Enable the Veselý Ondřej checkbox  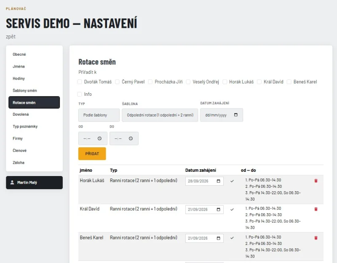188,82
